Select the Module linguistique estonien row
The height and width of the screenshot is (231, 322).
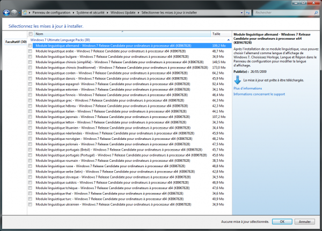(x=129, y=90)
